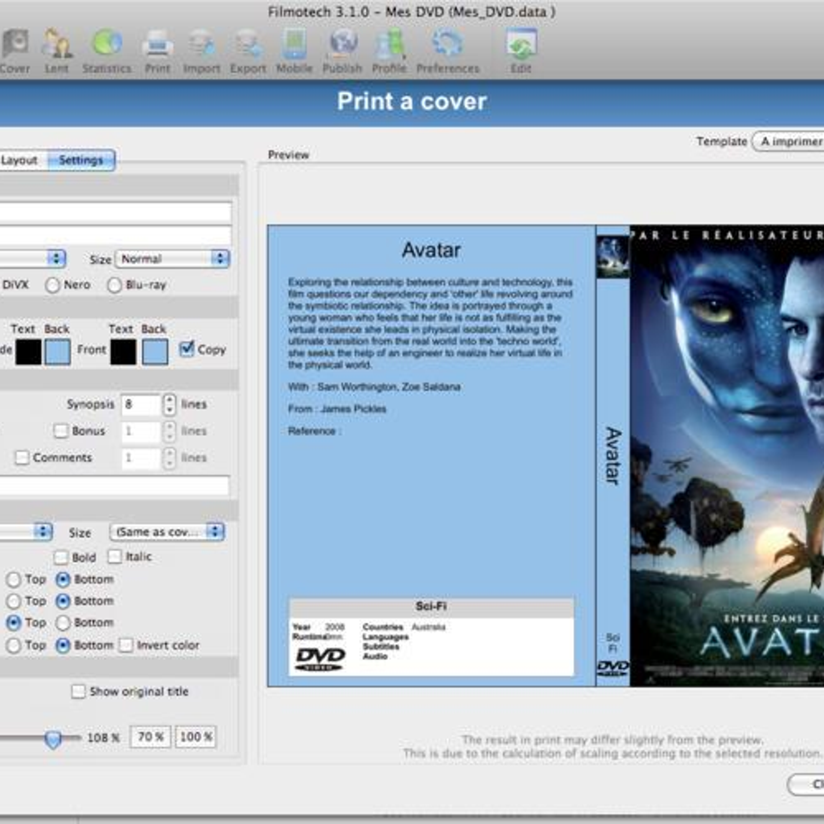This screenshot has width=824, height=824.
Task: Open the dropdown left of Size Normal
Action: click(32, 259)
